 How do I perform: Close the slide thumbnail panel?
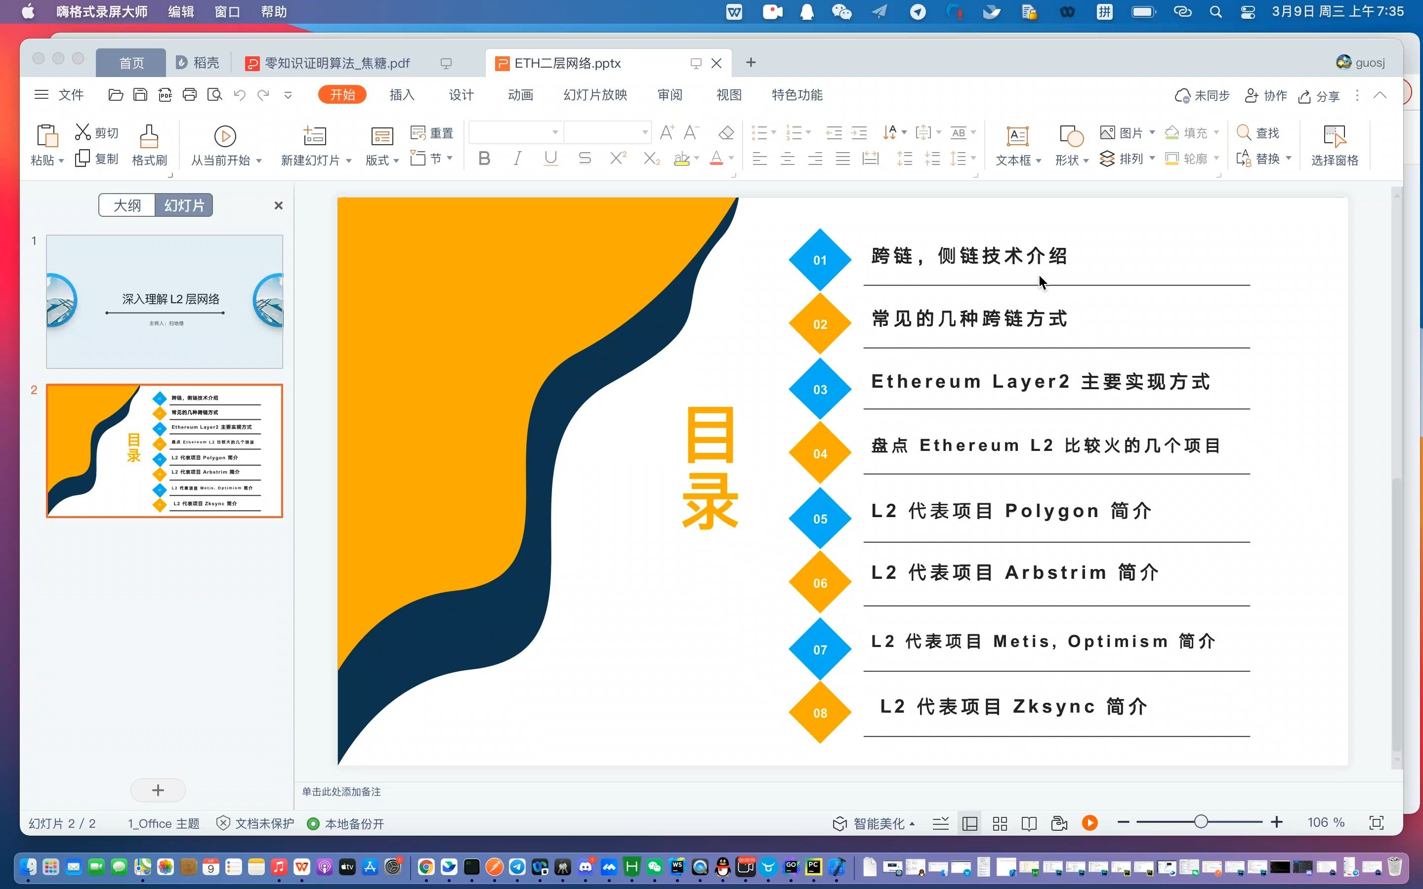279,205
